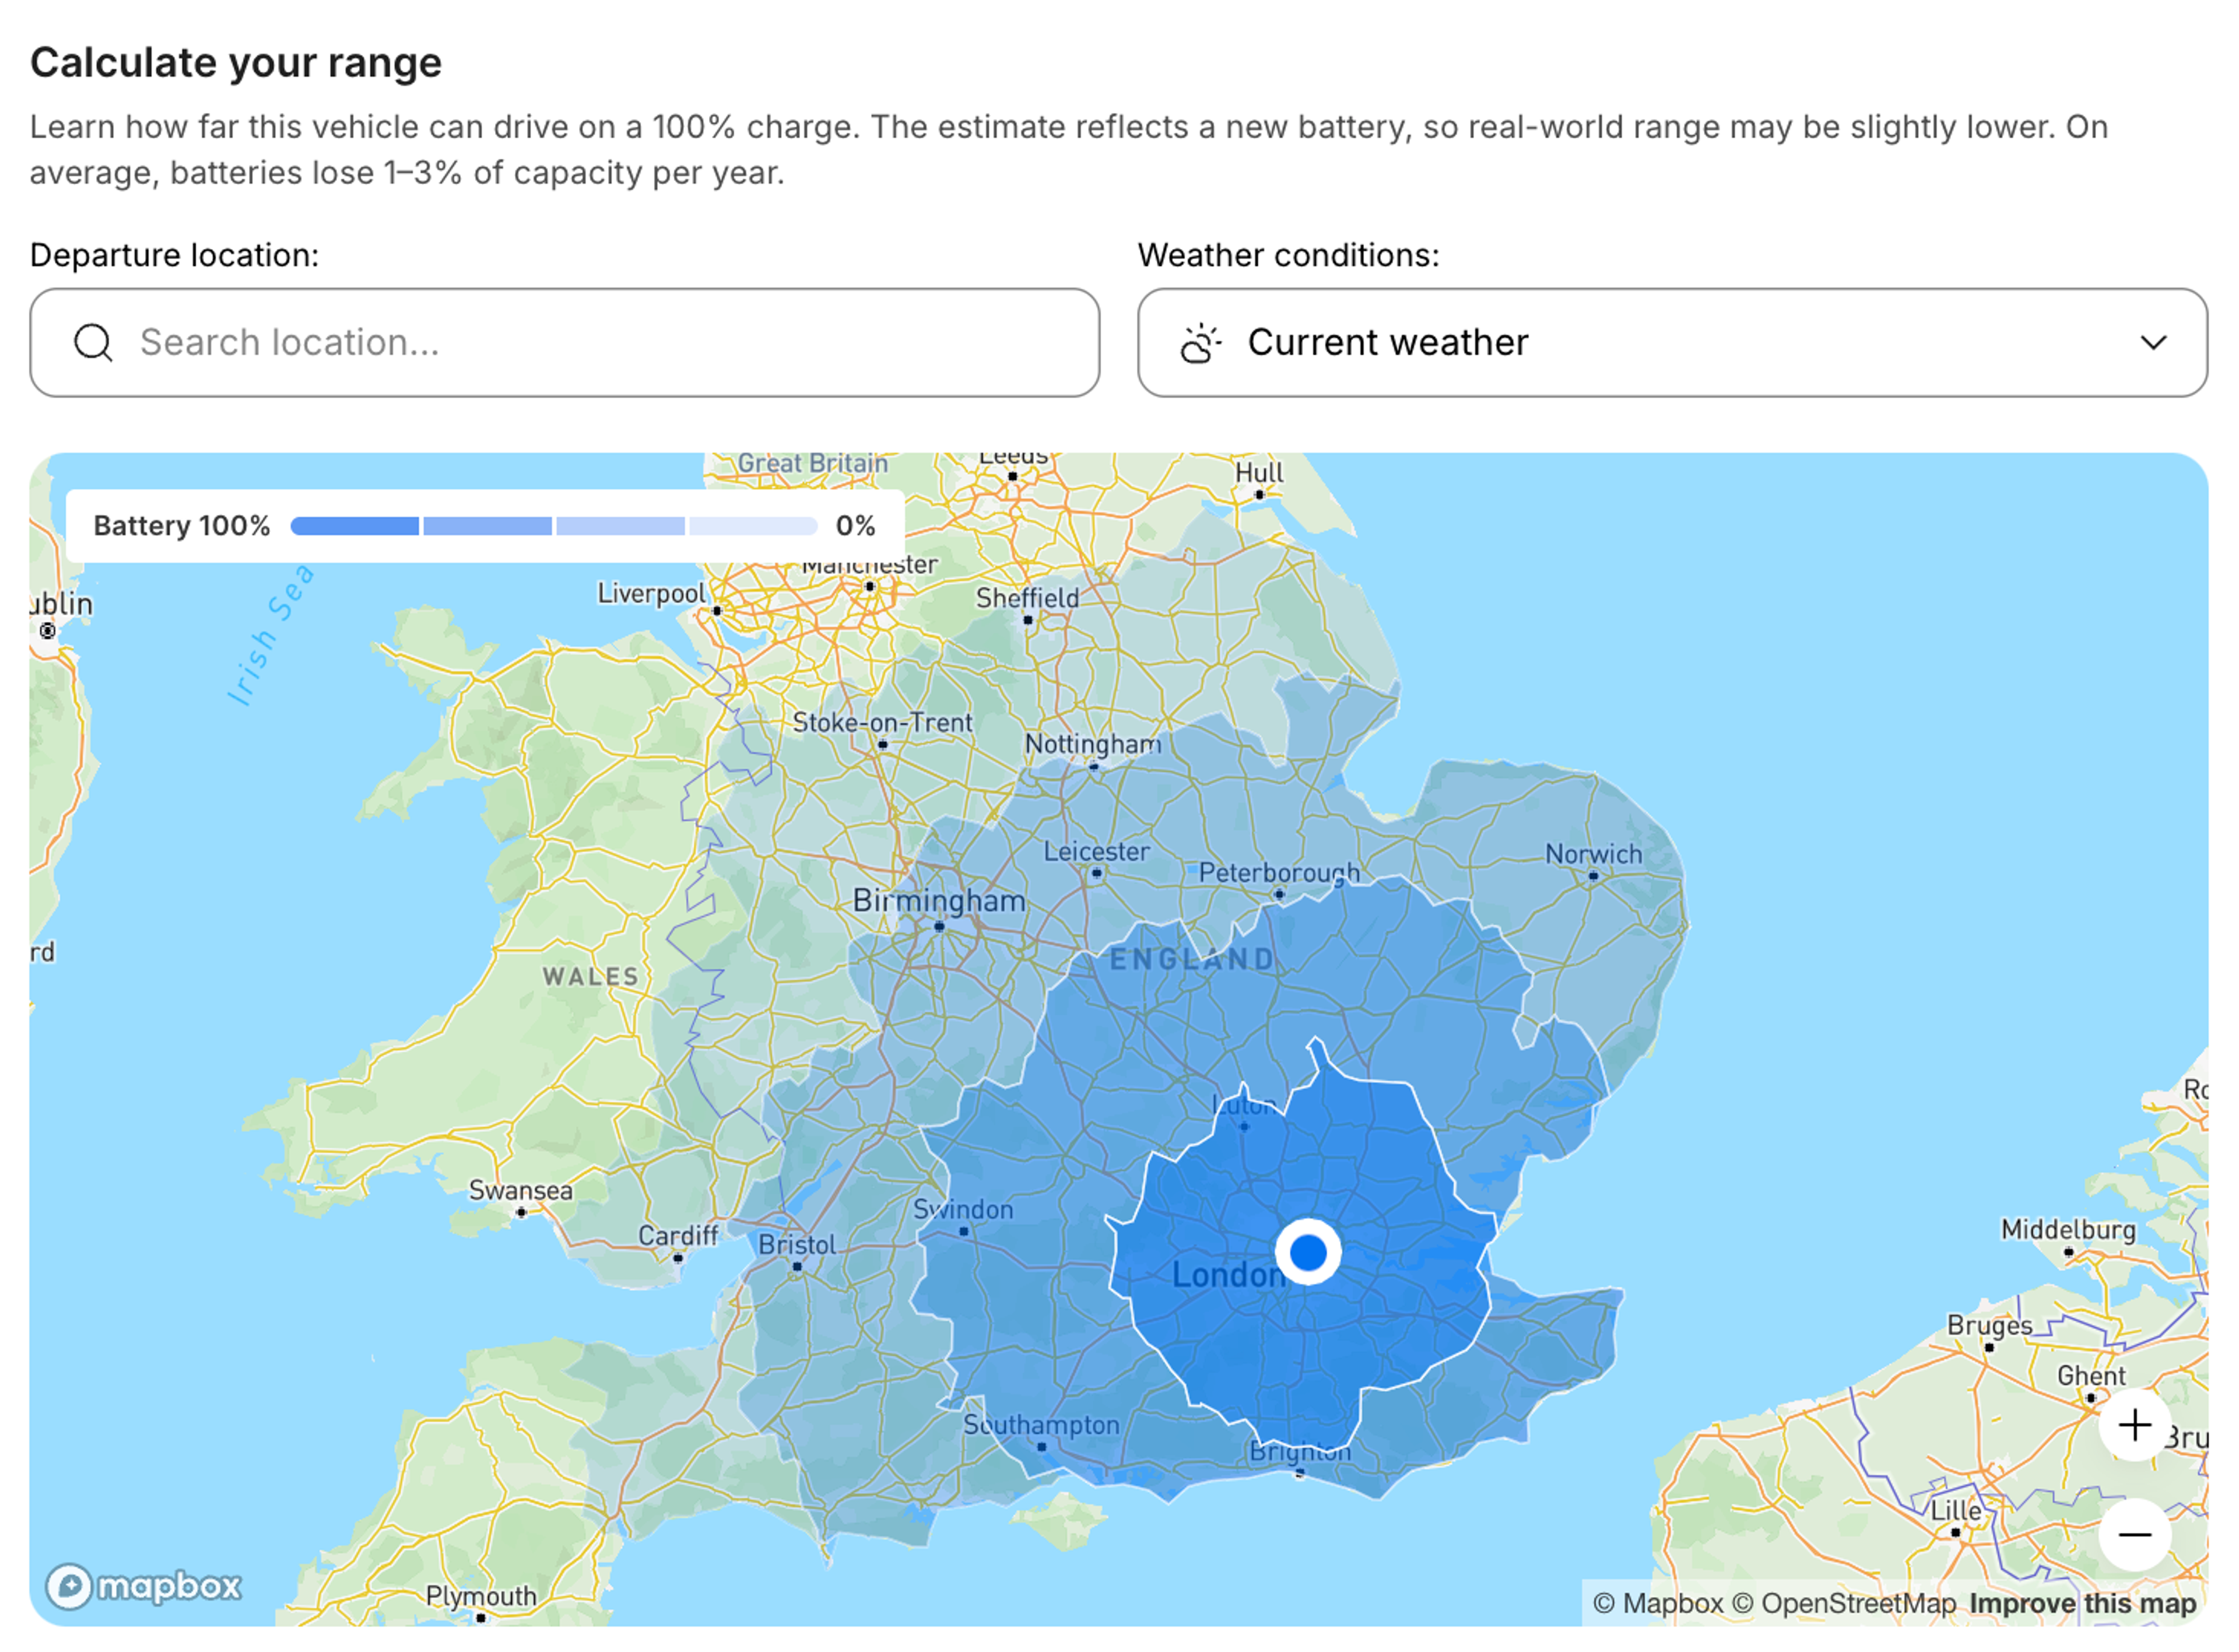Click the Swindon label on the map
Viewport: 2239px width, 1652px height.
[963, 1210]
